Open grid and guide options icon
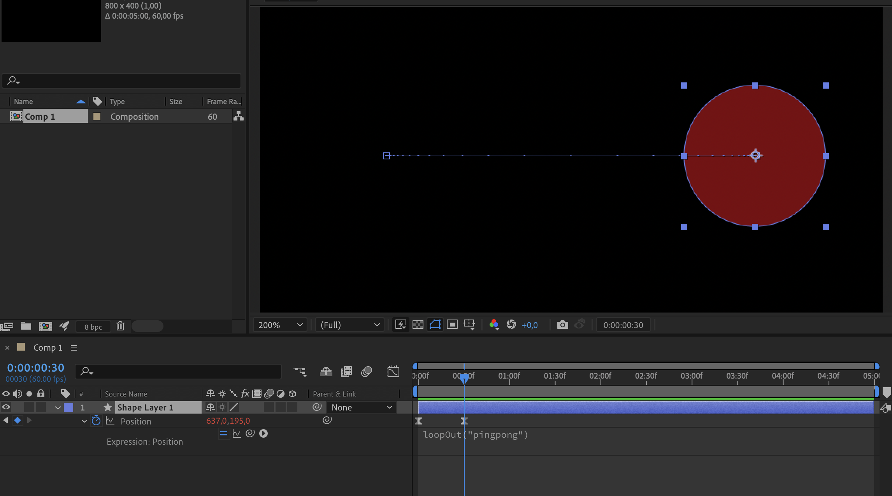This screenshot has height=496, width=892. pos(469,324)
